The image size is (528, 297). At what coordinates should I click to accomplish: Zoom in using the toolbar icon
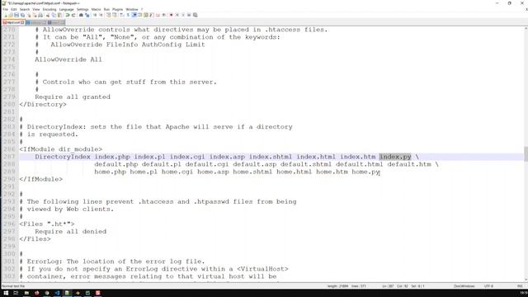(x=95, y=15)
